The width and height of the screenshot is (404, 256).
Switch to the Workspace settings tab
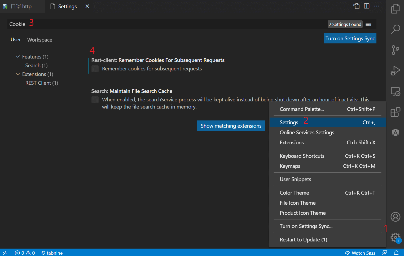[40, 40]
